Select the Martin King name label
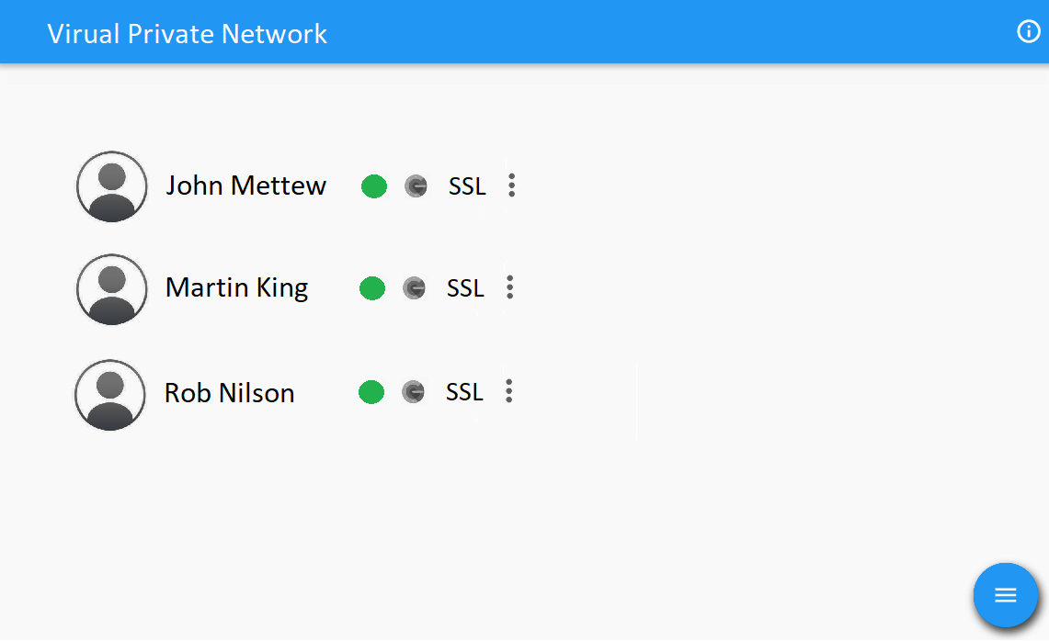1049x641 pixels. pos(237,288)
